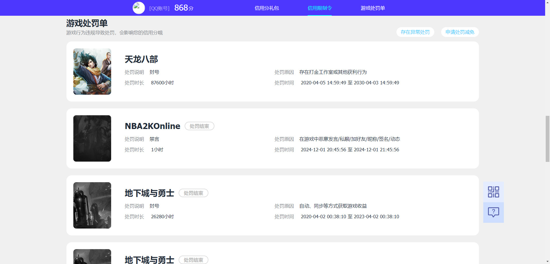The height and width of the screenshot is (264, 550).
Task: Click the 26280小时 duration value
Action: click(162, 217)
